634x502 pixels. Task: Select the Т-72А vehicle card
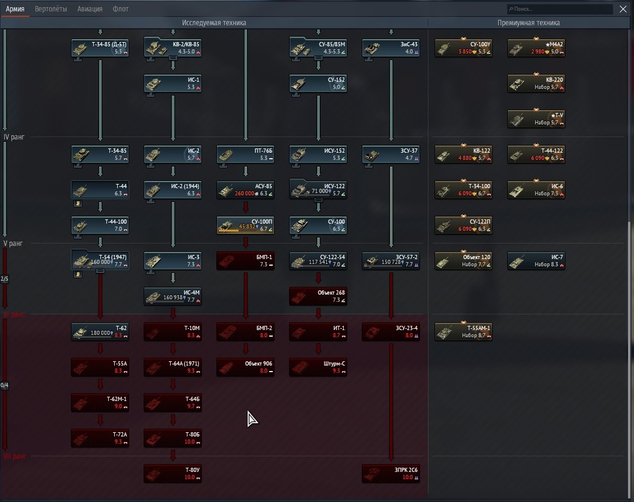tap(100, 438)
